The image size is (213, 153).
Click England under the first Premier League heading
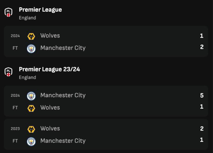point(27,18)
